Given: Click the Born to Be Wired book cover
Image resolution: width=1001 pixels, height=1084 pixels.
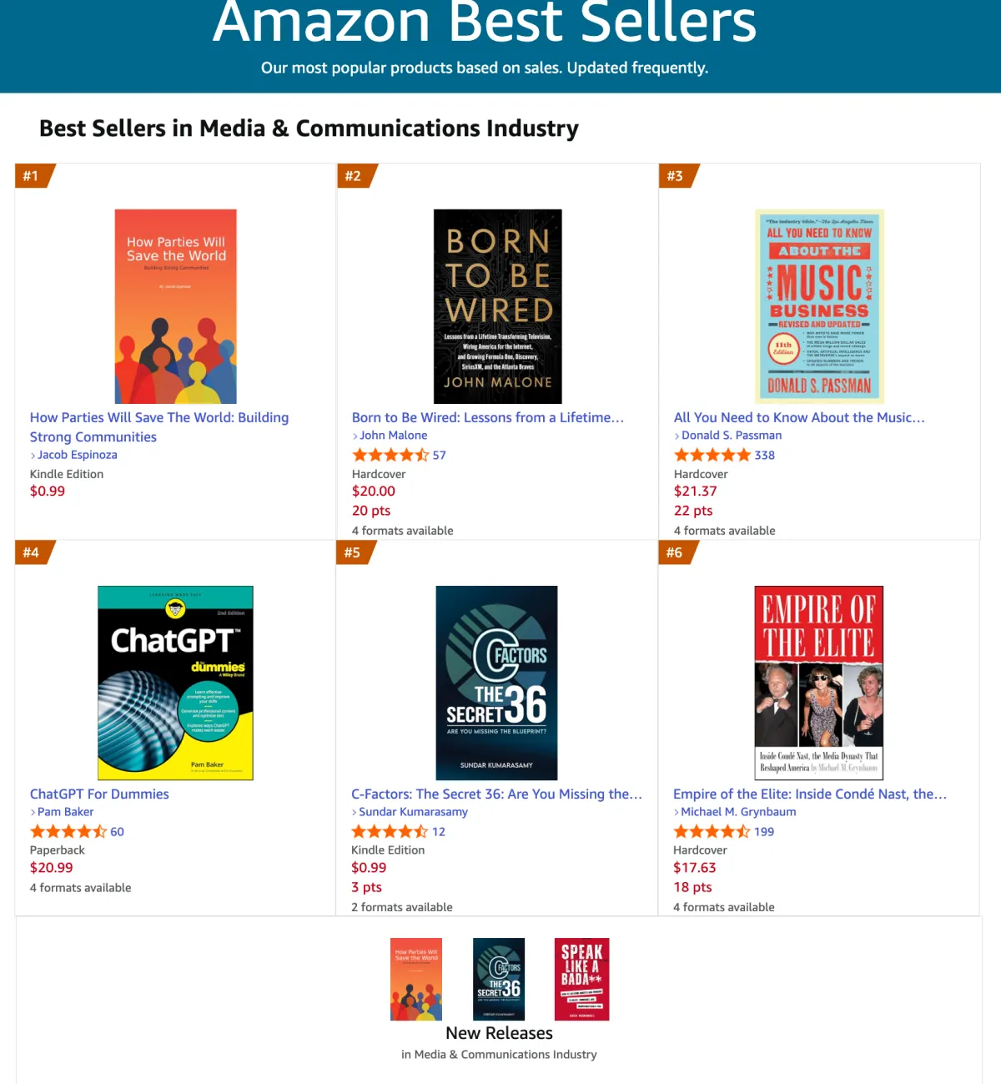Looking at the screenshot, I should tap(497, 306).
